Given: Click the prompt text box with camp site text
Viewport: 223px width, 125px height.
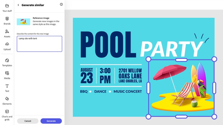Looking at the screenshot, I should point(39,44).
